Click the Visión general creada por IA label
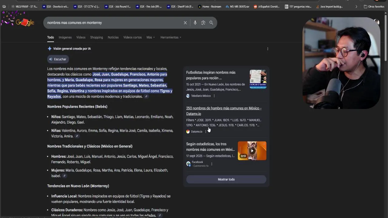This screenshot has height=218, width=388. click(72, 48)
